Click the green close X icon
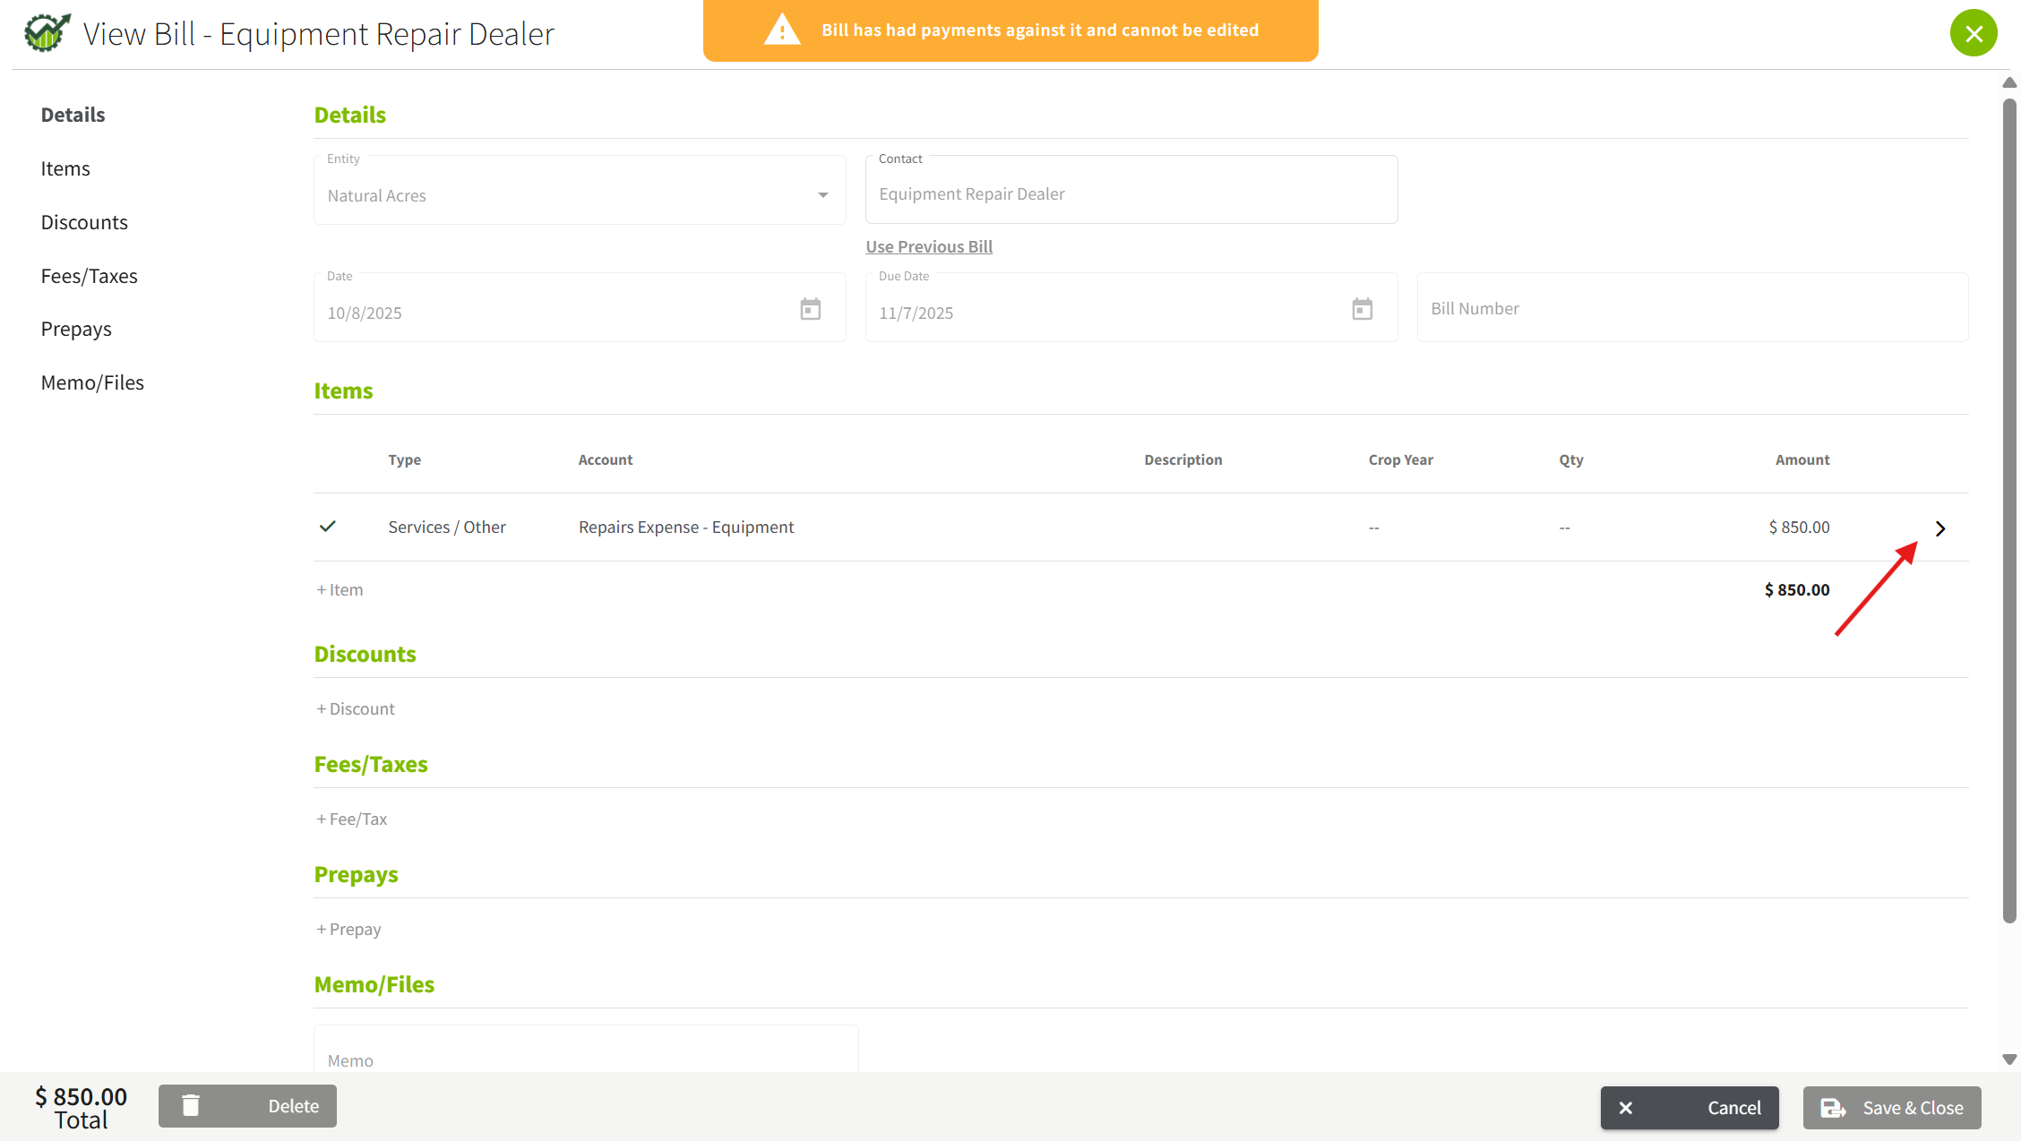 coord(1974,34)
